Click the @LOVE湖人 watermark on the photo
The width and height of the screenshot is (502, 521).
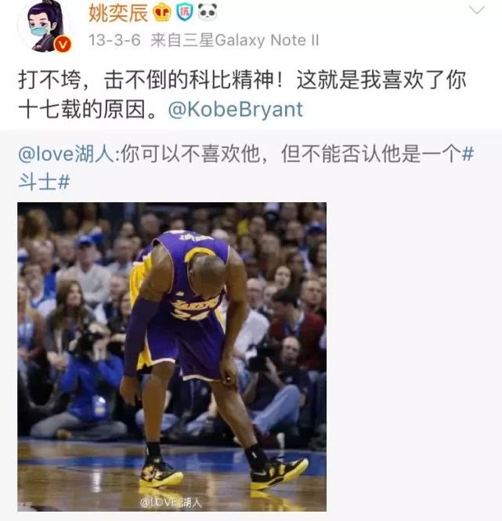[x=171, y=503]
